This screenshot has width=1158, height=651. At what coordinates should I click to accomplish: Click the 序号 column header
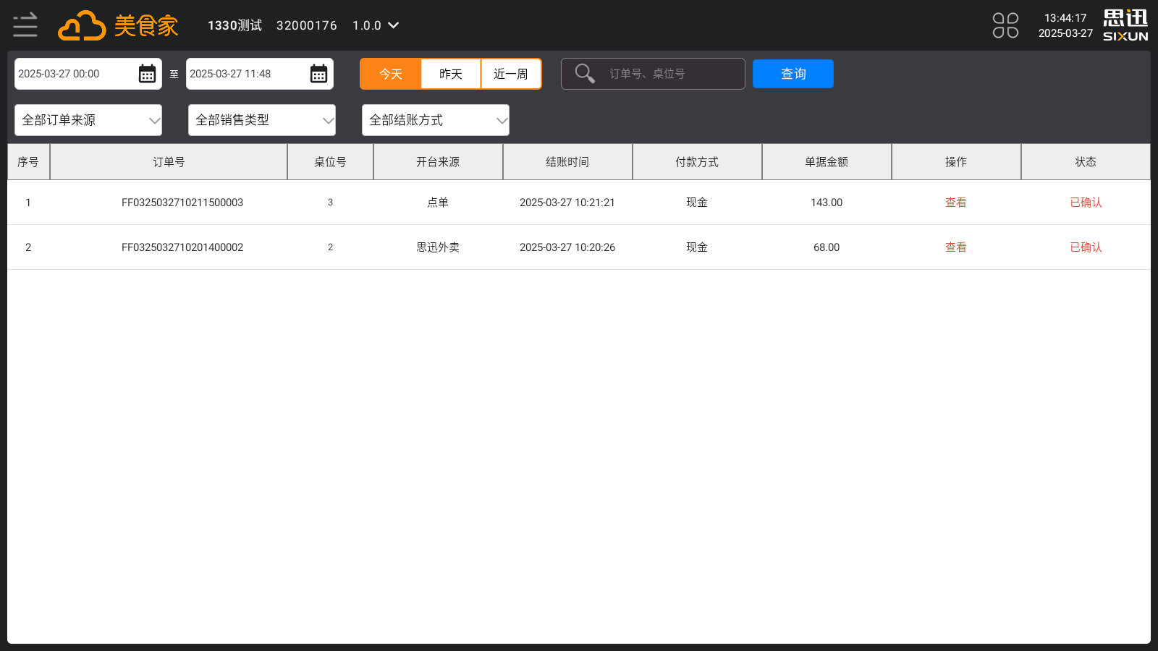click(x=28, y=162)
